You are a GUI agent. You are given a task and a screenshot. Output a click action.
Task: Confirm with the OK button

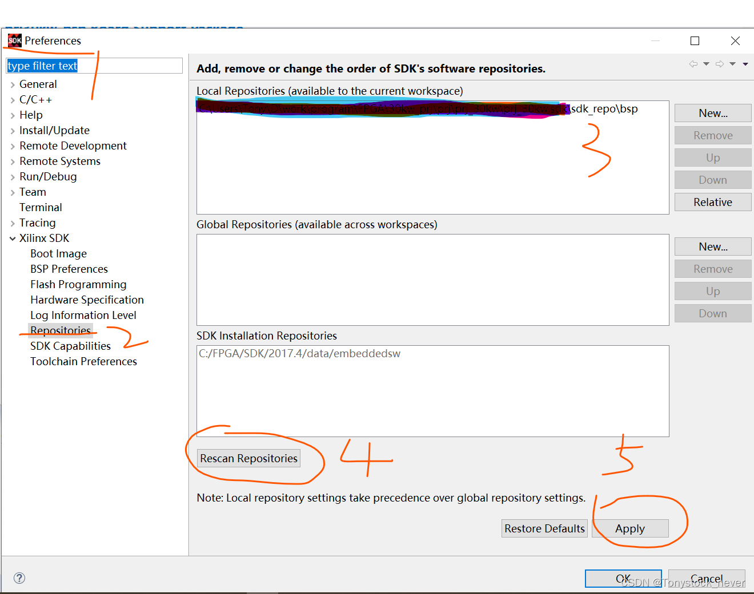pos(623,579)
